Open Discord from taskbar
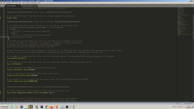Screen dimensions: 194x109 click(62, 107)
